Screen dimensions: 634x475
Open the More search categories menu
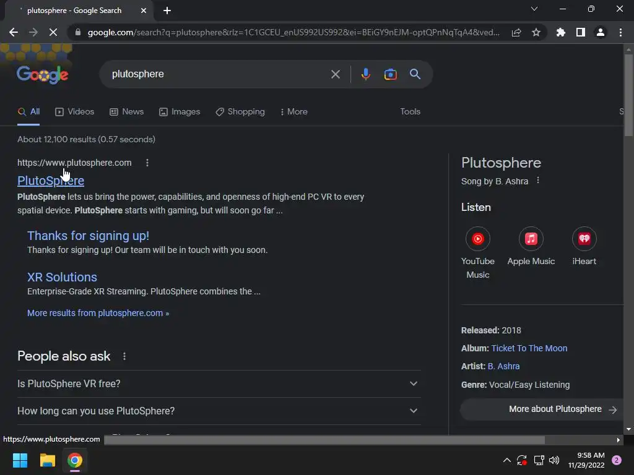tap(294, 112)
